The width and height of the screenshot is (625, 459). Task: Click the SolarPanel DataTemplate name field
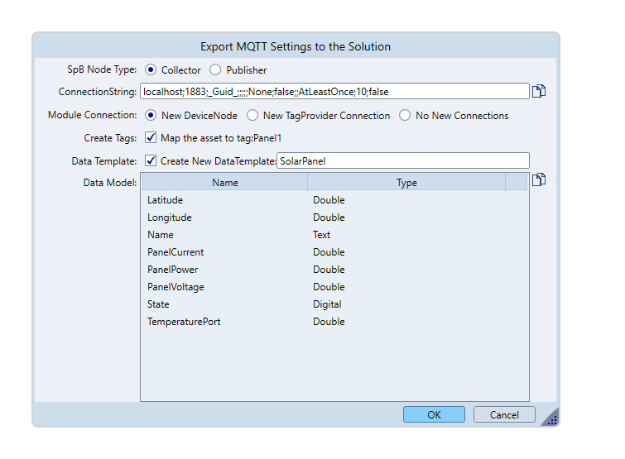pyautogui.click(x=403, y=160)
